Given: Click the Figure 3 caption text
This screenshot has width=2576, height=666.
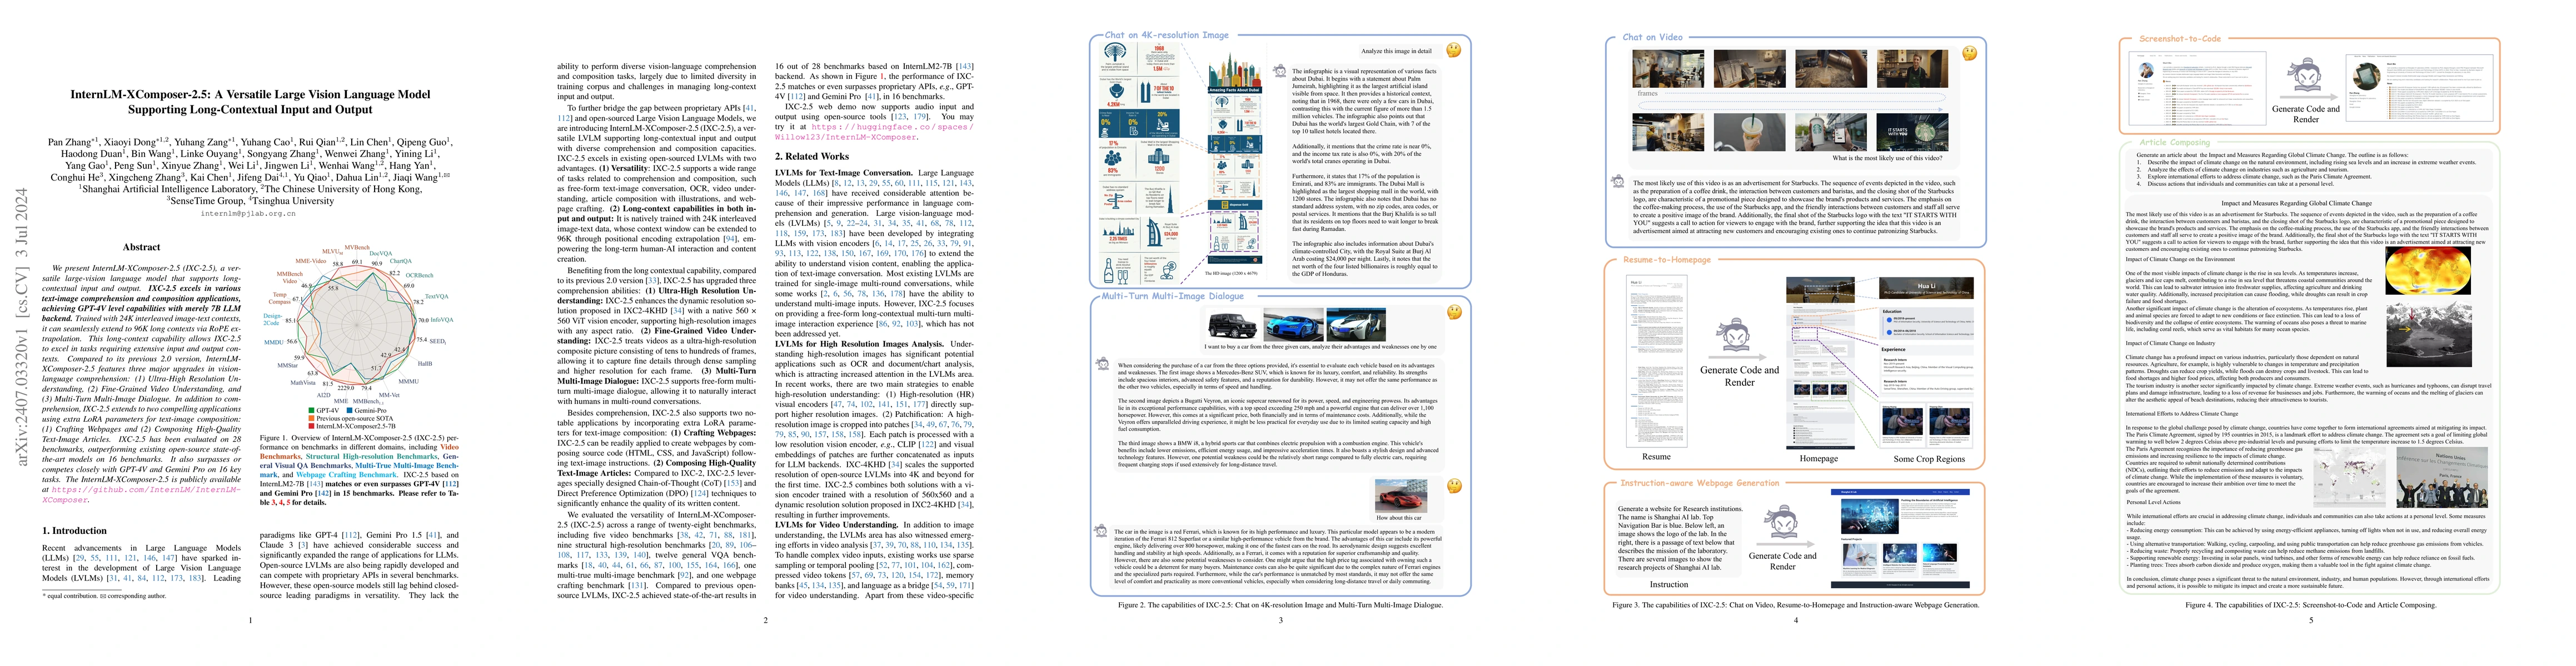Looking at the screenshot, I should (1795, 605).
